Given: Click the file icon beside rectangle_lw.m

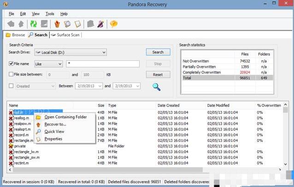Looking at the screenshot, I should pyautogui.click(x=11, y=152).
